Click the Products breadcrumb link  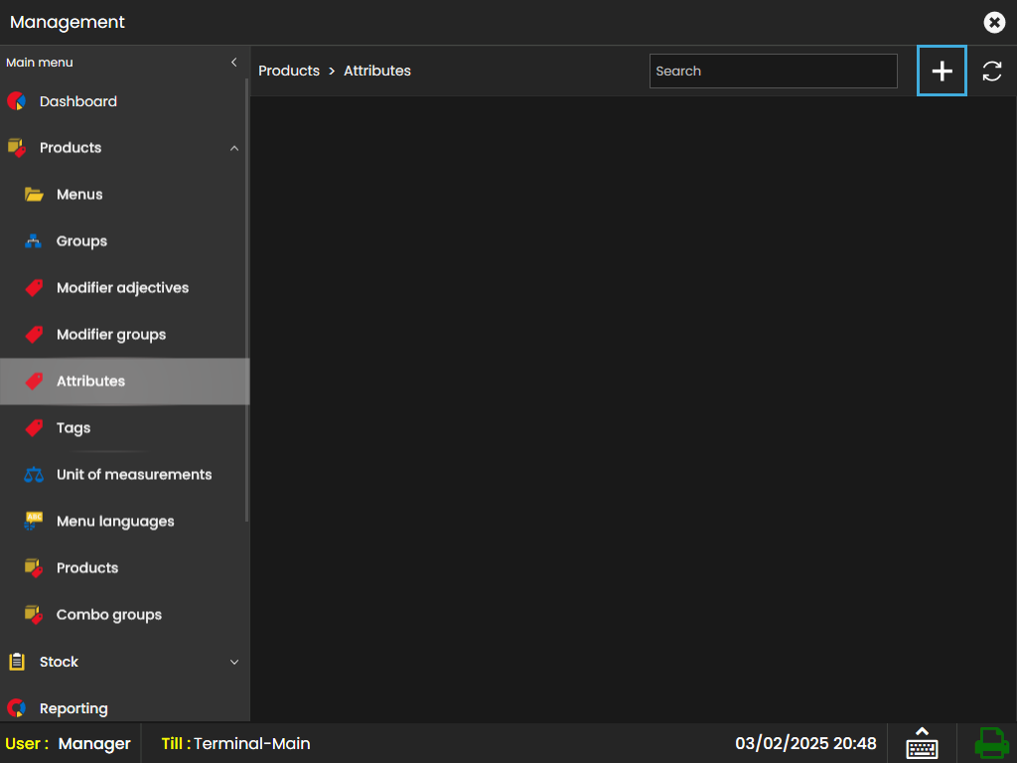(289, 72)
